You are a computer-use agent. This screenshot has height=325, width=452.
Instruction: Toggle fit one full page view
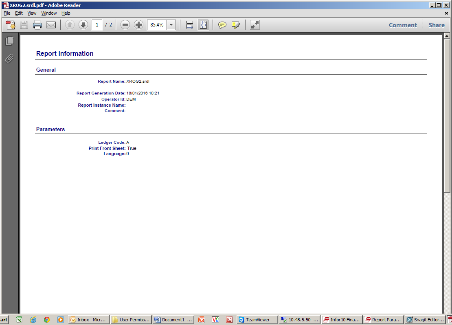coord(203,25)
